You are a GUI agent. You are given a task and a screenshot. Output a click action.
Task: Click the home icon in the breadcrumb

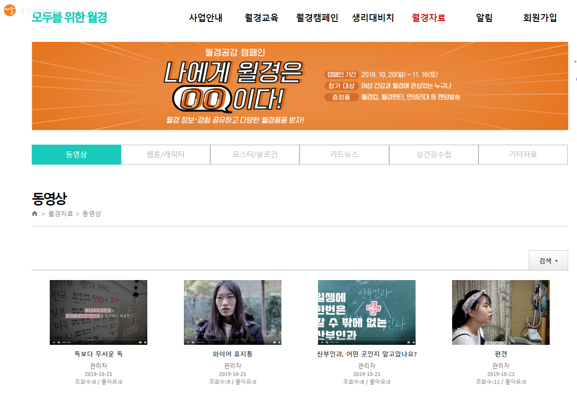point(35,214)
